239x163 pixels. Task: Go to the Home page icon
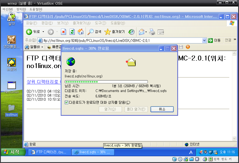tap(81, 32)
